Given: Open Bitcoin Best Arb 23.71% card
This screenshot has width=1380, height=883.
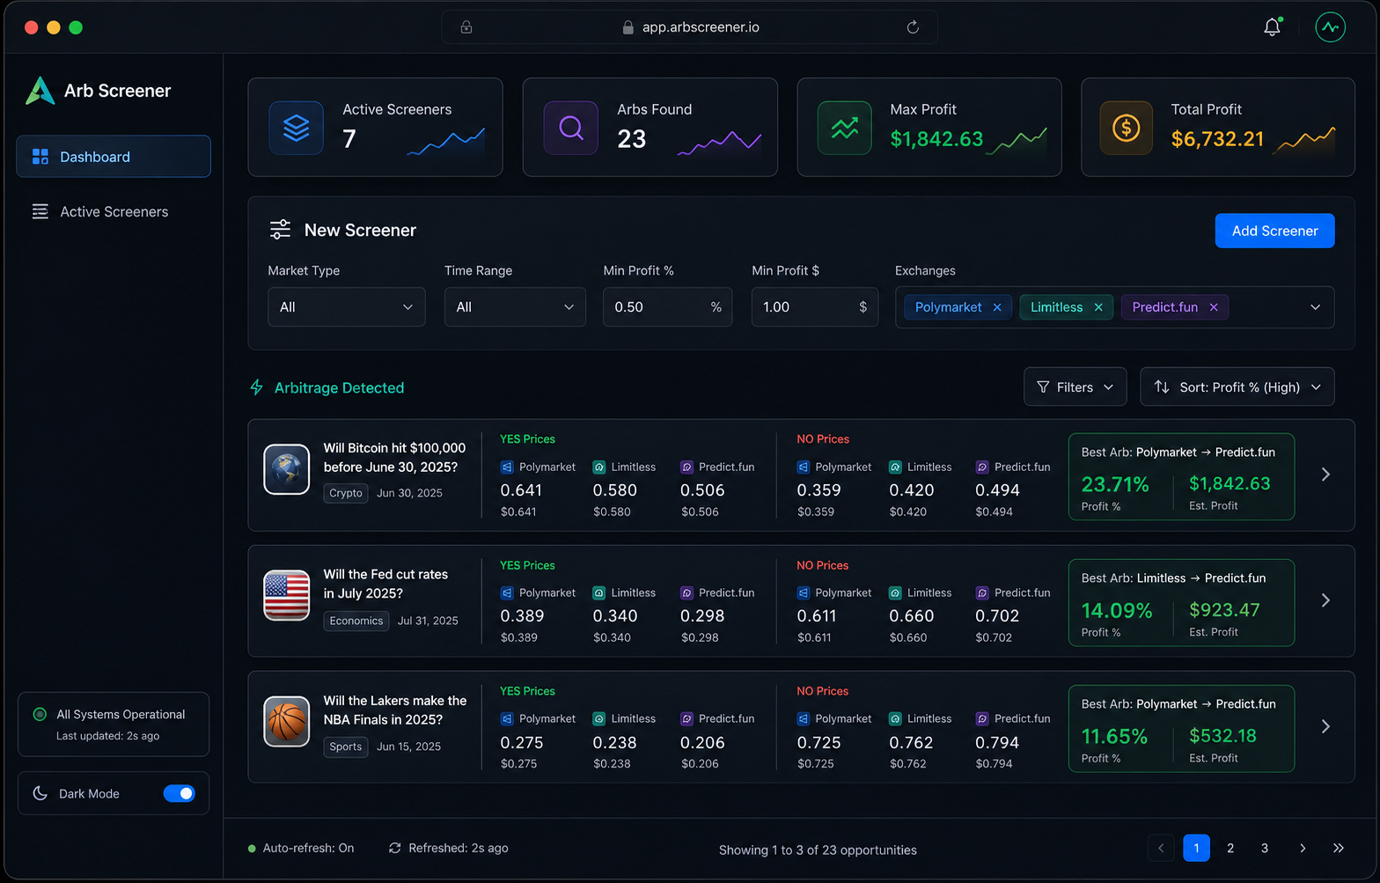Looking at the screenshot, I should 1181,476.
